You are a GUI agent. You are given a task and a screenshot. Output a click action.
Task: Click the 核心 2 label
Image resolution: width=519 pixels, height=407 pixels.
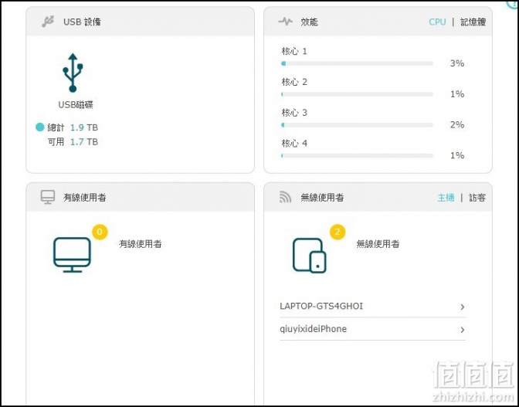tap(294, 82)
